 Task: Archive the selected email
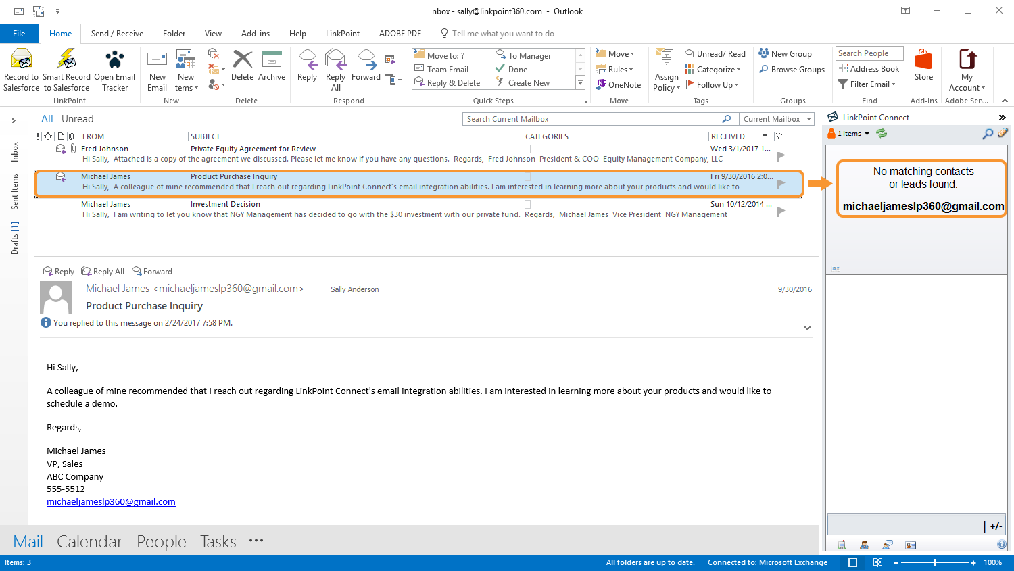(271, 66)
